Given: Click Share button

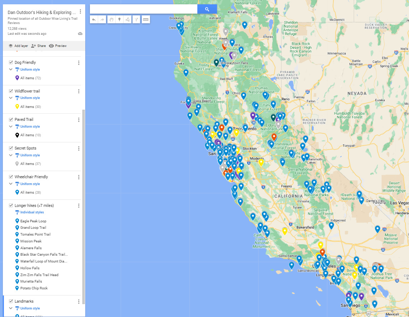Looking at the screenshot, I should 38,46.
